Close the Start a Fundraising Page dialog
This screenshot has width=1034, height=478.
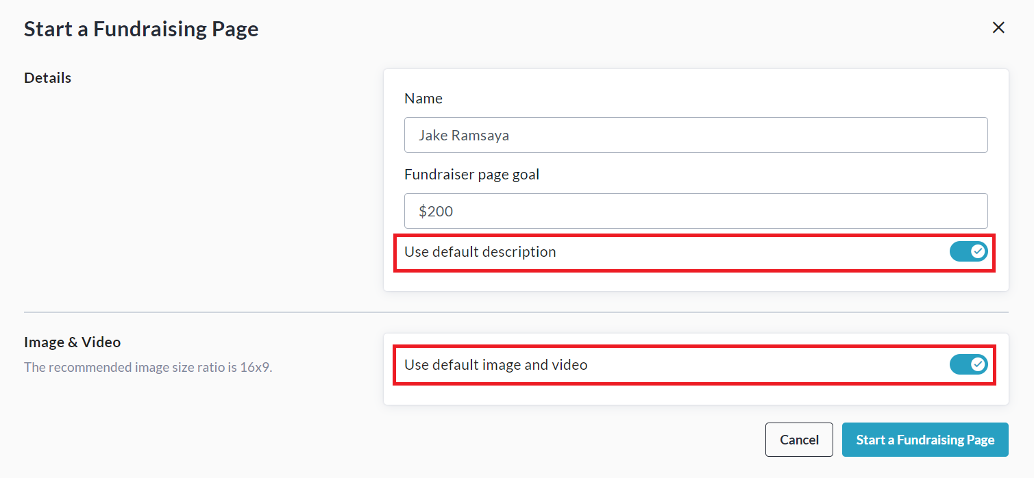pyautogui.click(x=998, y=27)
